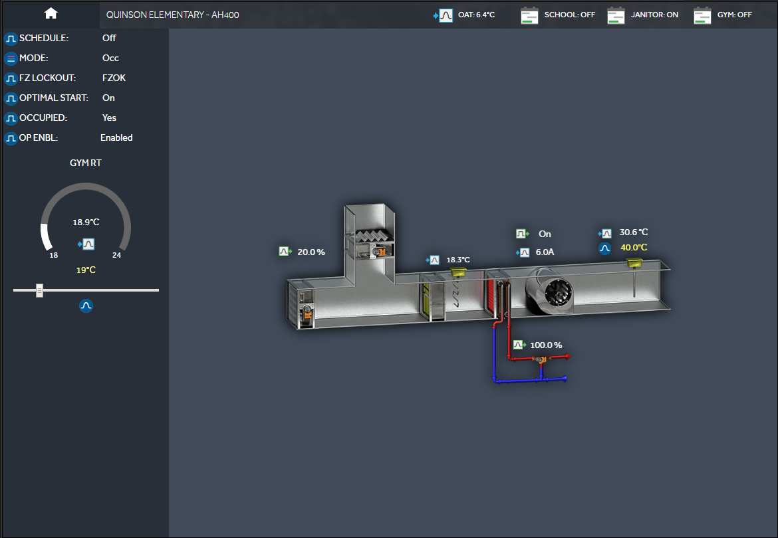Screen dimensions: 778x538
Task: Click the JANITOR: ON status label
Action: pos(654,15)
